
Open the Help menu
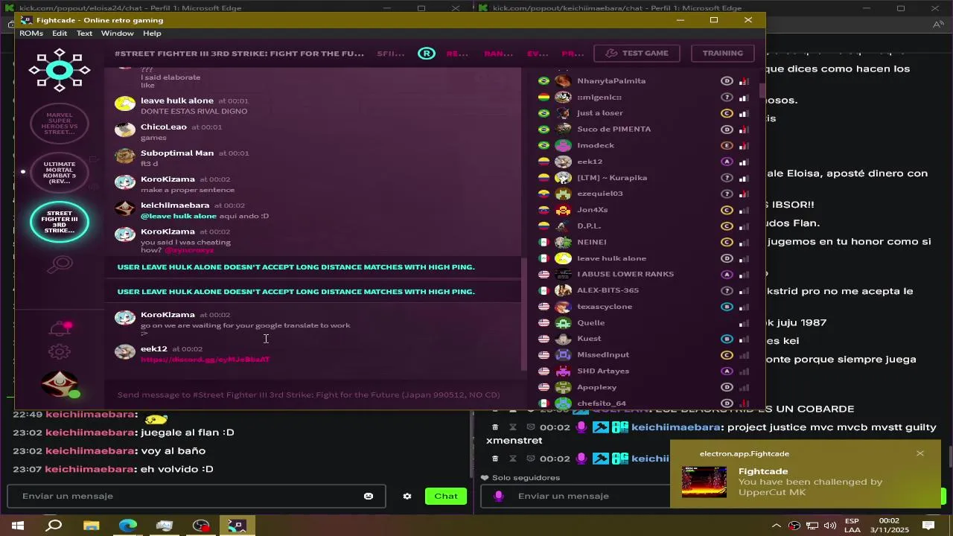pos(152,33)
